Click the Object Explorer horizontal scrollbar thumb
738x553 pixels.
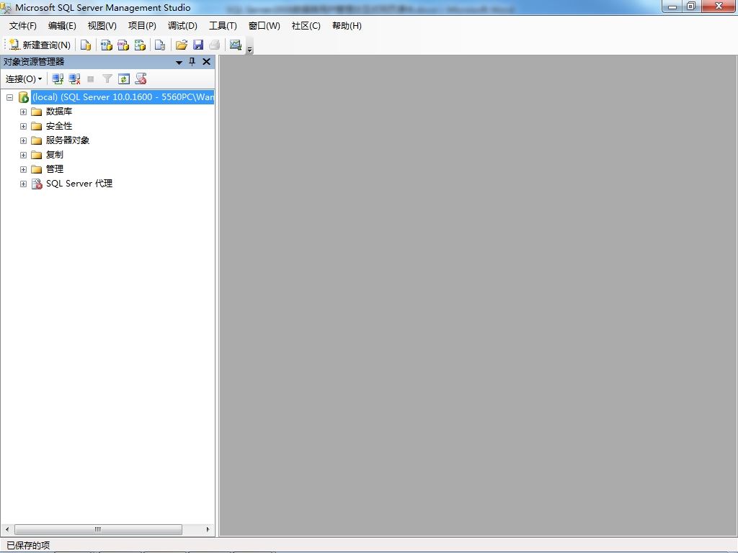[98, 529]
